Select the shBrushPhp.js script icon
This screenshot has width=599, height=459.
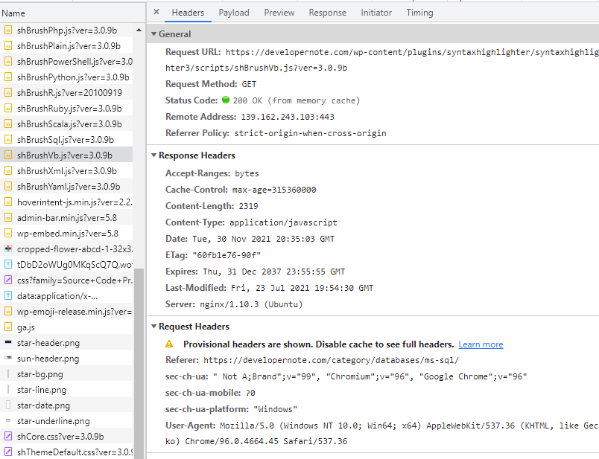[x=7, y=31]
